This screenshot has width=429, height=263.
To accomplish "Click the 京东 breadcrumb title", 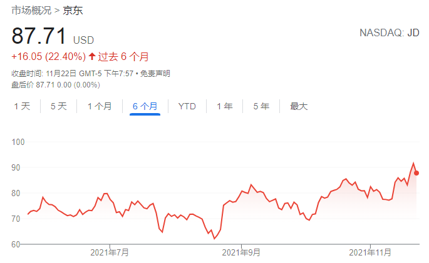I will point(73,11).
